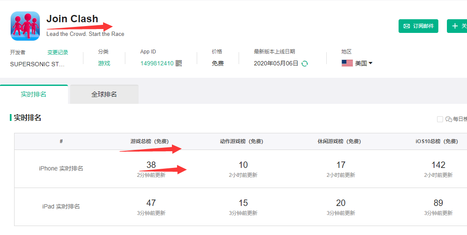467x235 pixels.
Task: Click the iPad 休闲游戏榜 rank 20
Action: 340,203
